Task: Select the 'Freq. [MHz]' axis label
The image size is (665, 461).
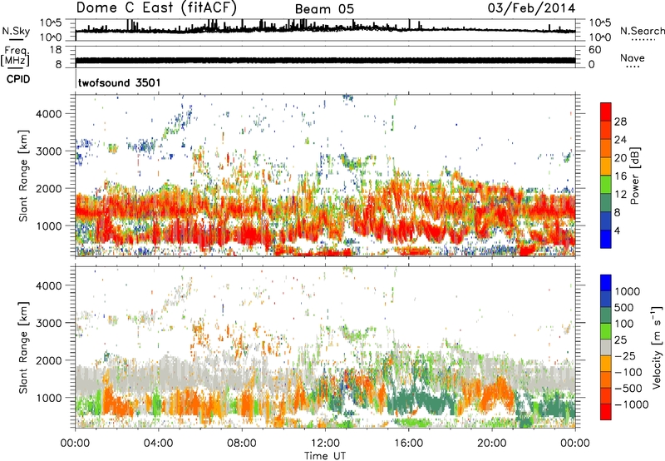Action: tap(15, 57)
